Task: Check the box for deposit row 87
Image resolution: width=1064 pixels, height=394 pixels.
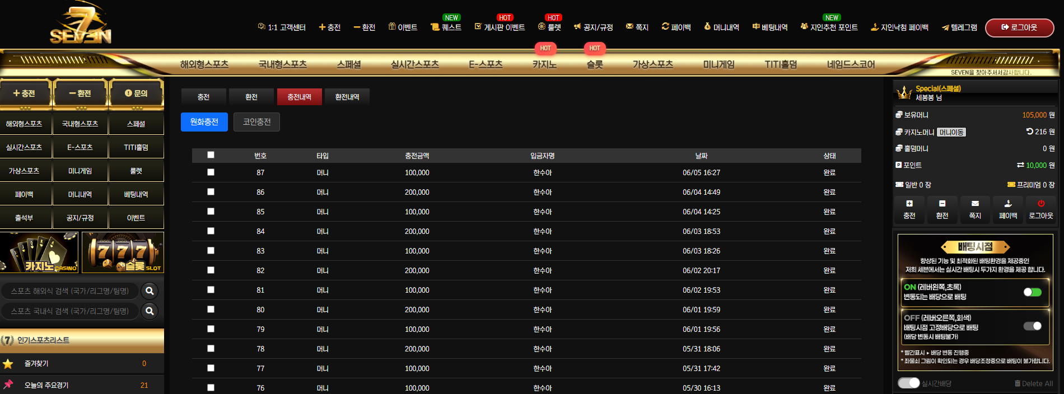Action: point(211,172)
